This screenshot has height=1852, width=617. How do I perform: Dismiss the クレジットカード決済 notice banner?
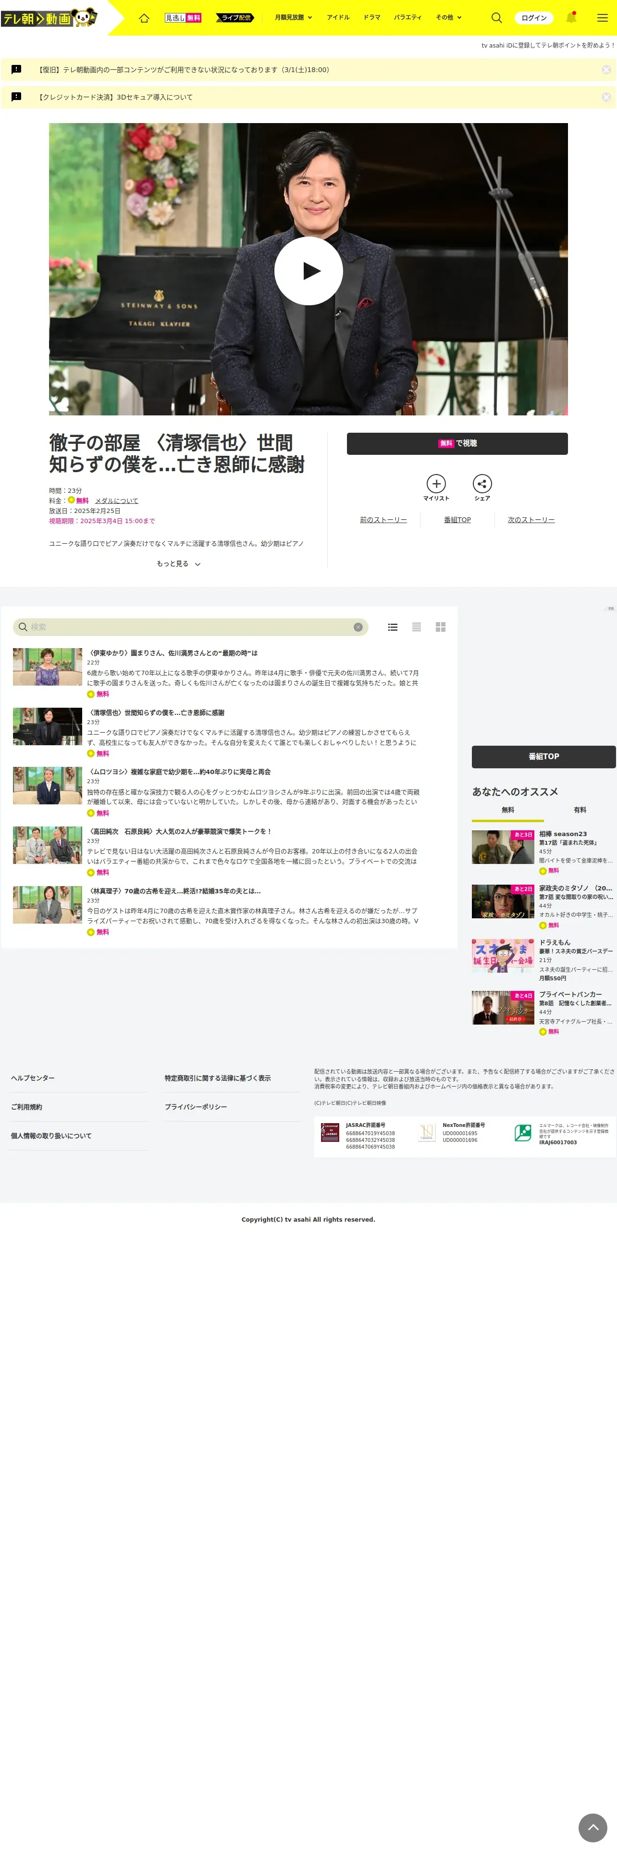606,97
